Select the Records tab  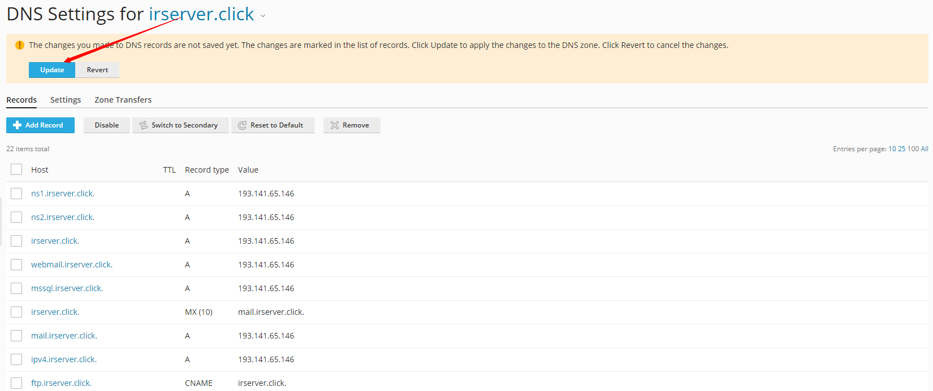tap(21, 100)
